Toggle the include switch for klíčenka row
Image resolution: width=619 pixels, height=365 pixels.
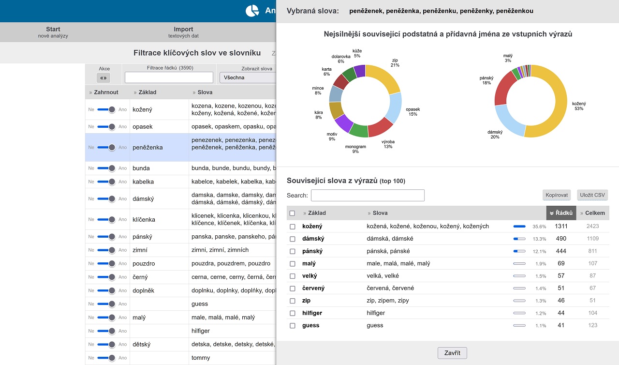pos(106,219)
